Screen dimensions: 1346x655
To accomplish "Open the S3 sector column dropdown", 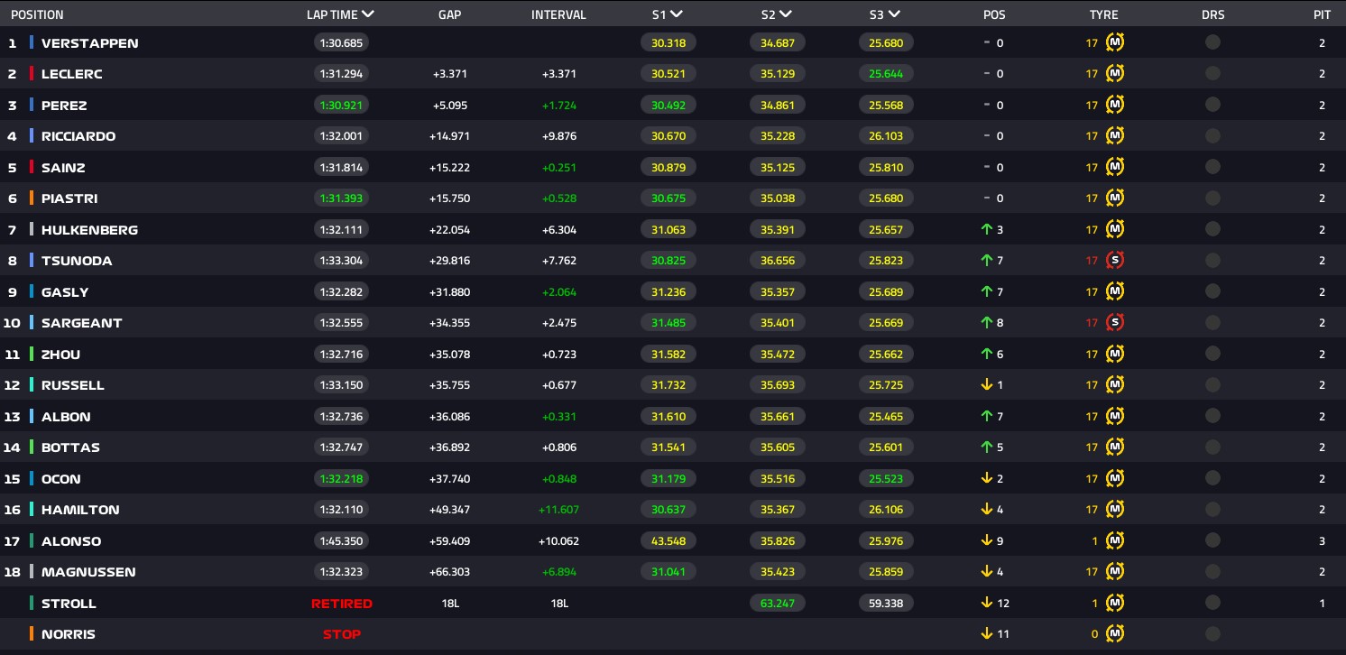I will (x=894, y=14).
